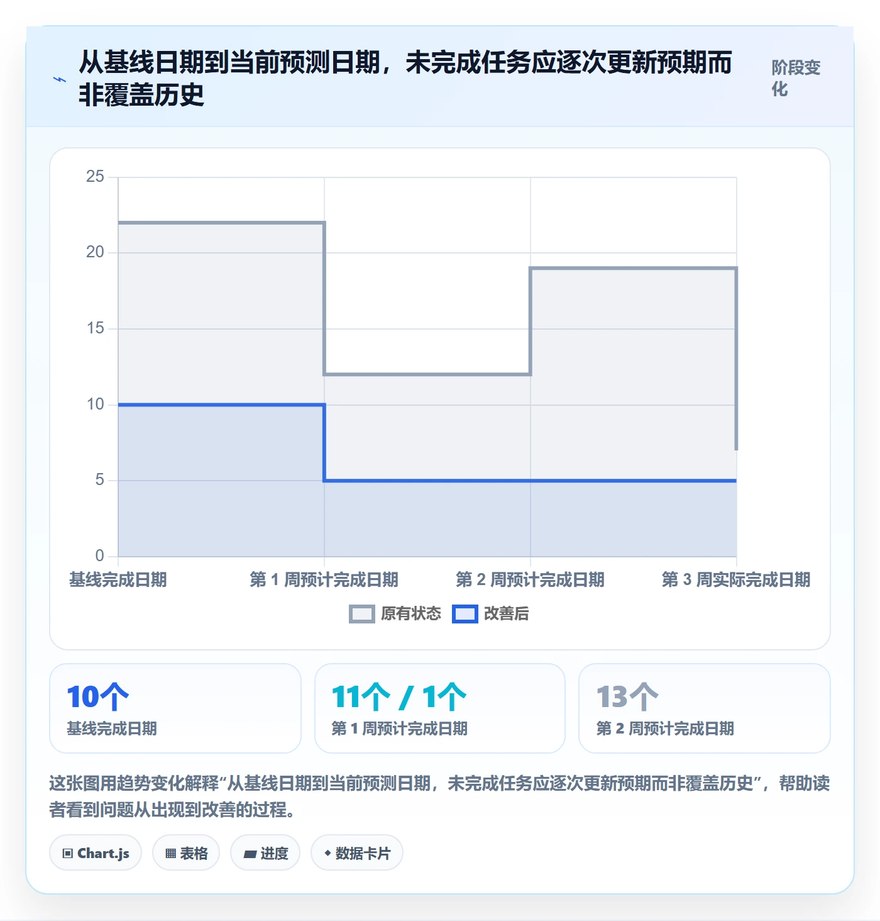This screenshot has width=880, height=921.
Task: Click the grid icon in the 表格 chip
Action: click(x=170, y=854)
